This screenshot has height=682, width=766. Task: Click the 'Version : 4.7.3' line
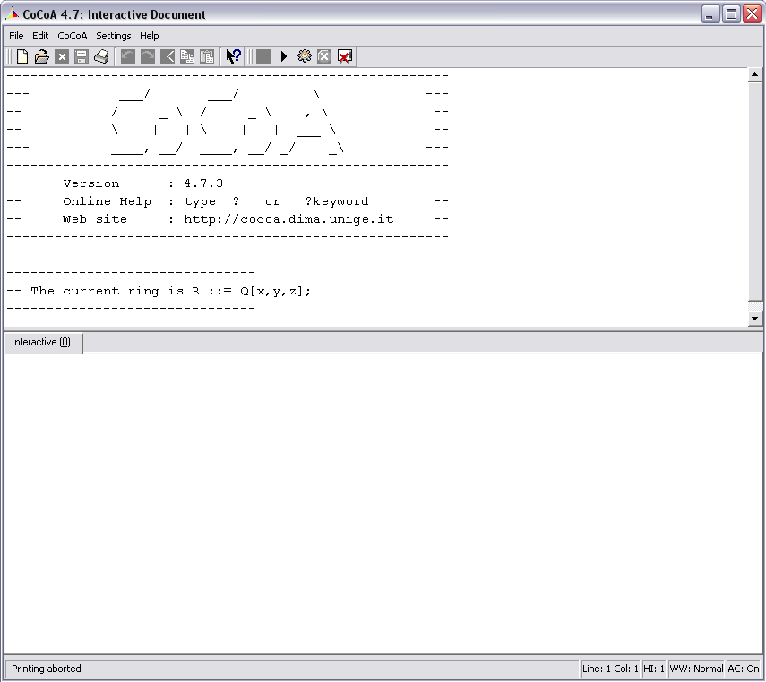coord(142,183)
